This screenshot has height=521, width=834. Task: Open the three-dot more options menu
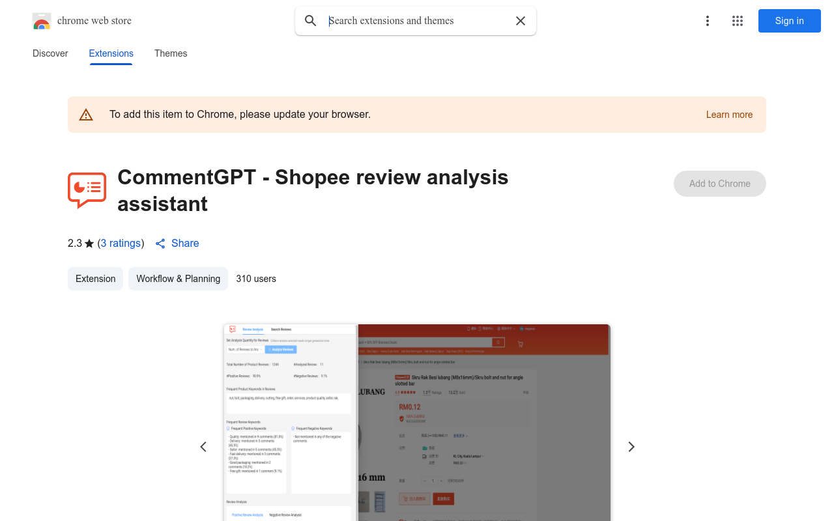(x=708, y=21)
